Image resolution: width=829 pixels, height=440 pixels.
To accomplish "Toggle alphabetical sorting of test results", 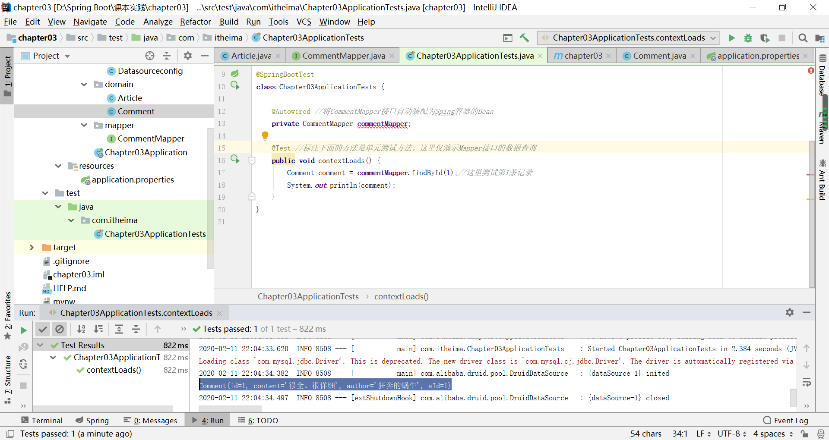I will coord(81,329).
